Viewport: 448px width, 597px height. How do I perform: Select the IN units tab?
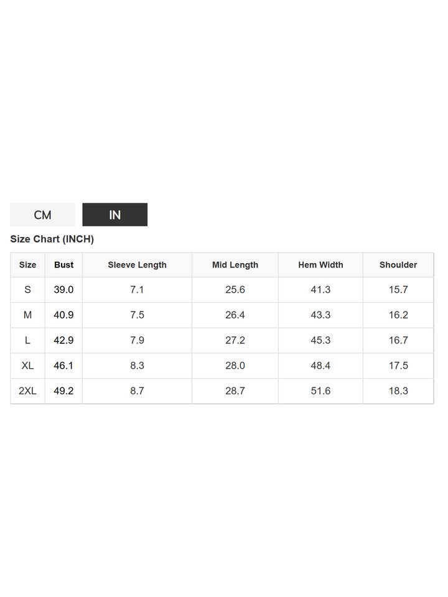[115, 215]
